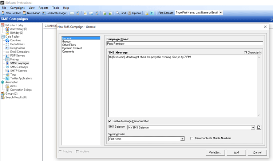Open the Reports menu
273x161 pixels.
click(43, 8)
